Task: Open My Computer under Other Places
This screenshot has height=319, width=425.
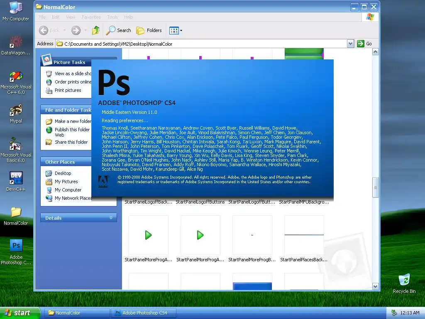Action: point(64,190)
